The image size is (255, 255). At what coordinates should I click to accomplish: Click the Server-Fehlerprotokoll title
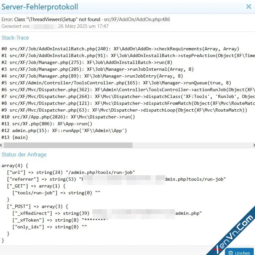[x=40, y=7]
